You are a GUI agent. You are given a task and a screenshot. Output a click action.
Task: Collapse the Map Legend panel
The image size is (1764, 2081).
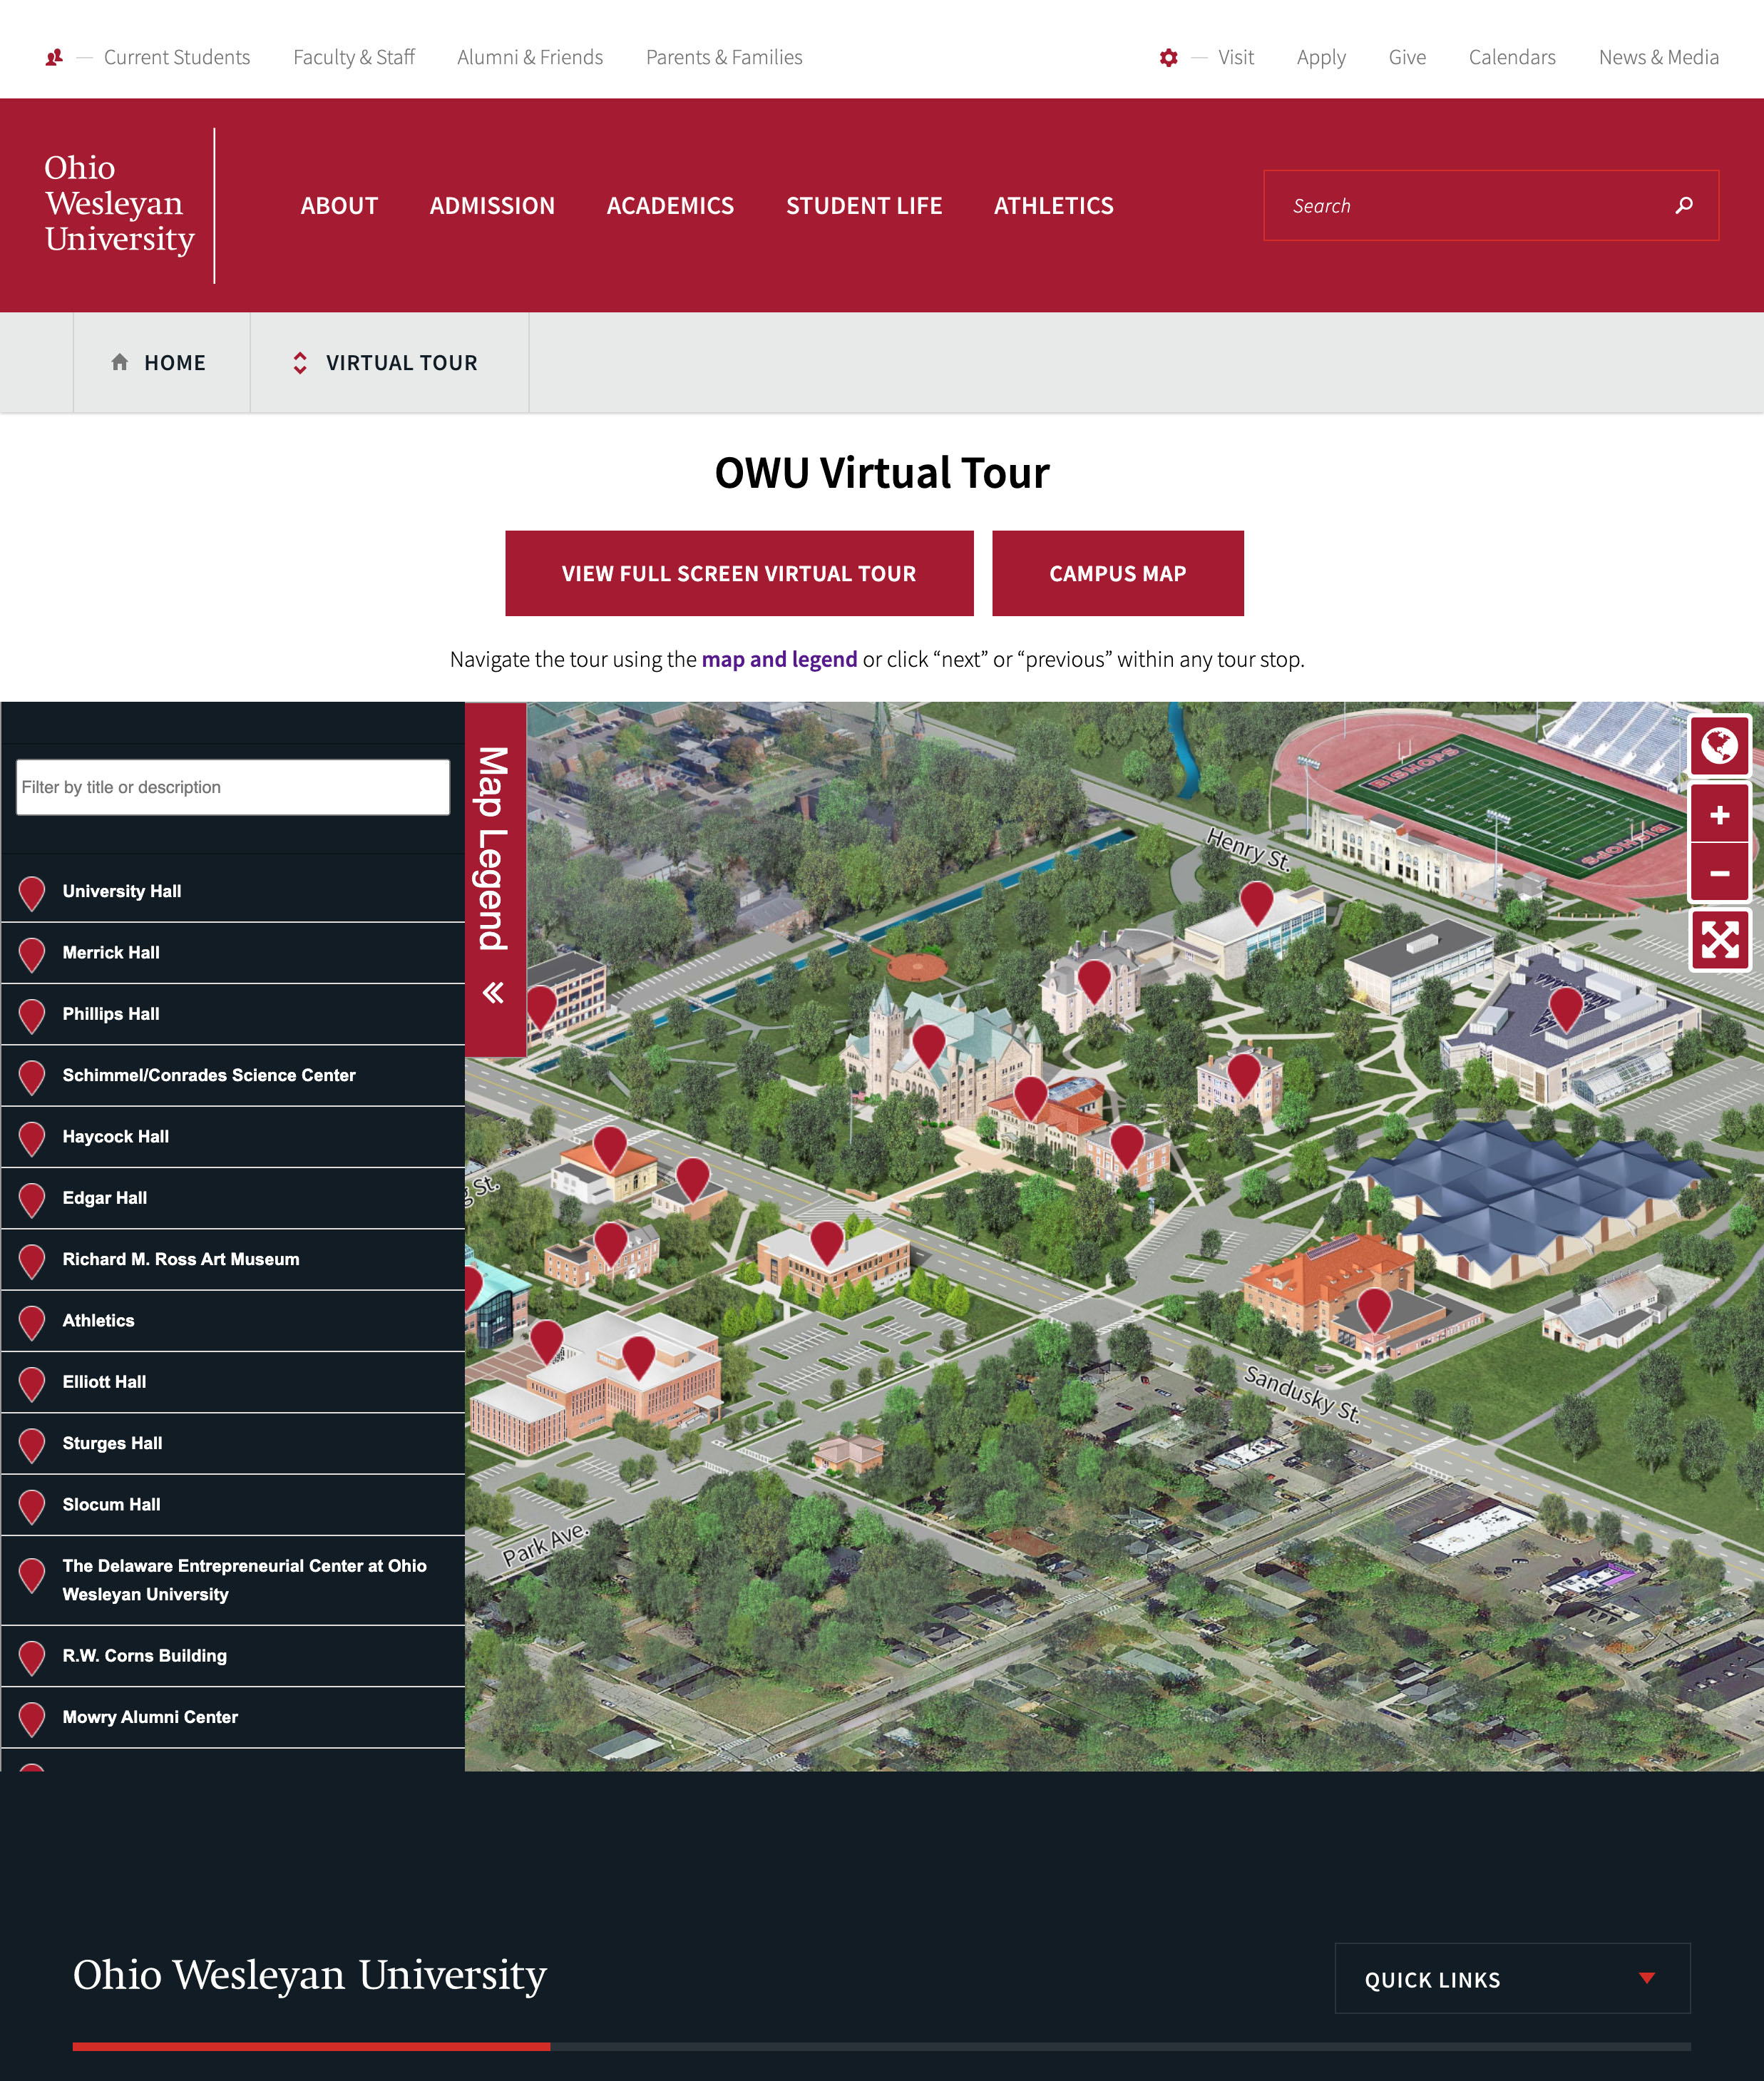point(494,993)
